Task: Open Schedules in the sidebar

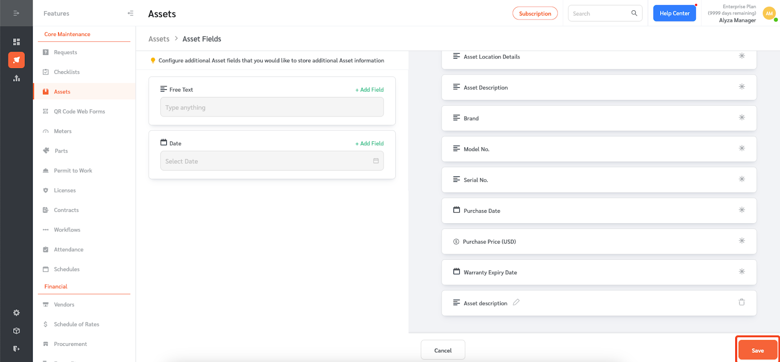Action: tap(67, 269)
